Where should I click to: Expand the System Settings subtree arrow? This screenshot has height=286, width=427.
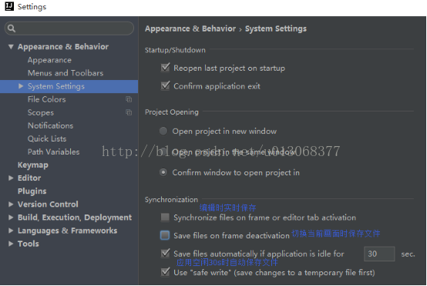pos(21,86)
